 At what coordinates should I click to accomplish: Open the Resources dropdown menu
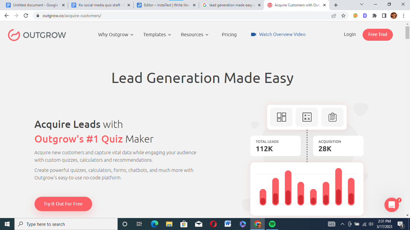[194, 35]
